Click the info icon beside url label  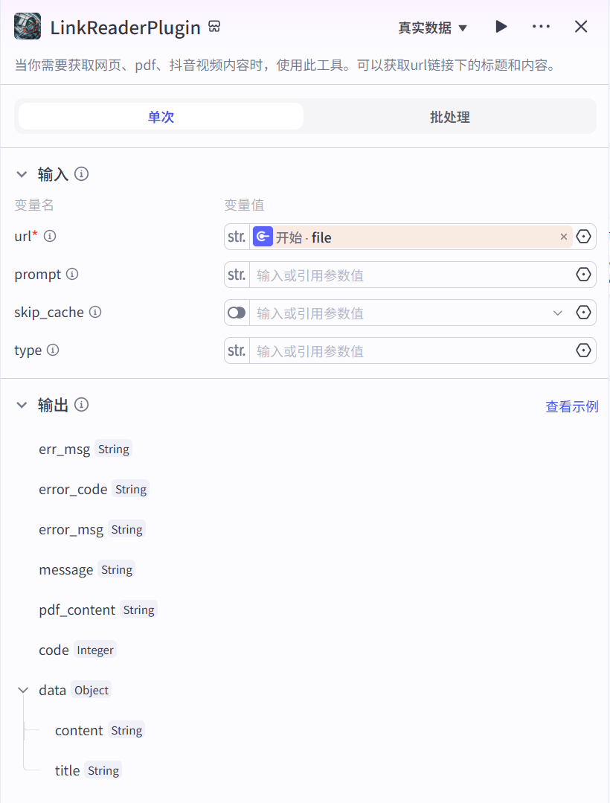click(x=50, y=236)
